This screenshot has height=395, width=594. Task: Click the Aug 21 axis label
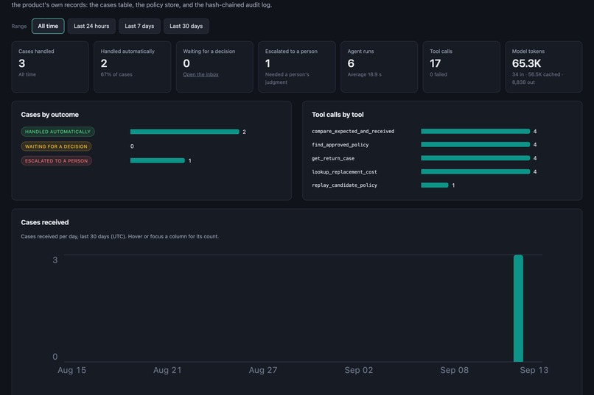pyautogui.click(x=167, y=370)
